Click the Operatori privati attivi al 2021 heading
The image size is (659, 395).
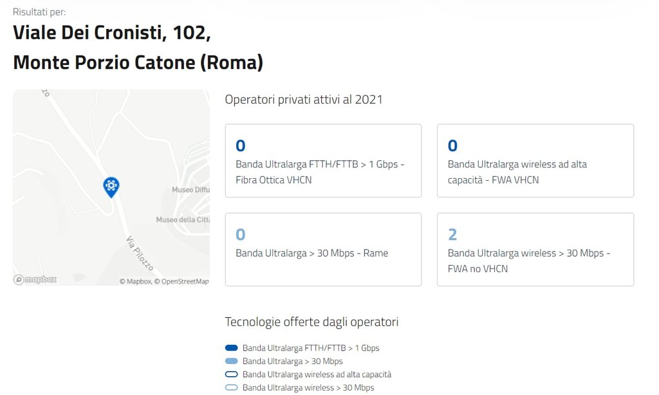pyautogui.click(x=304, y=100)
